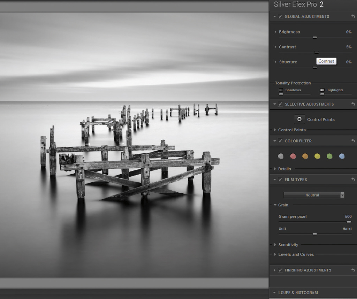357x299 pixels.
Task: Uncheck the Global Adjustments checkbox
Action: tap(280, 16)
